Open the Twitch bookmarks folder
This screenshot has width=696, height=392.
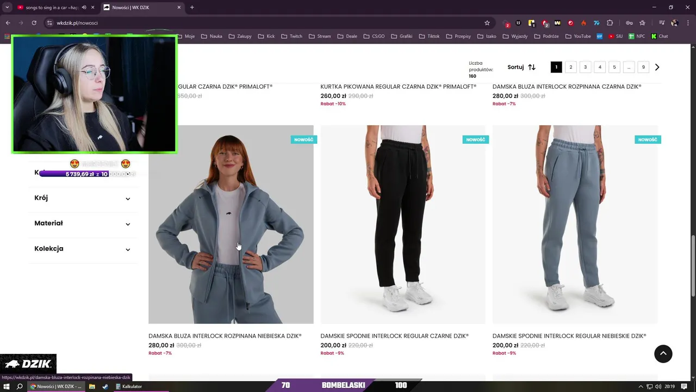tap(292, 36)
